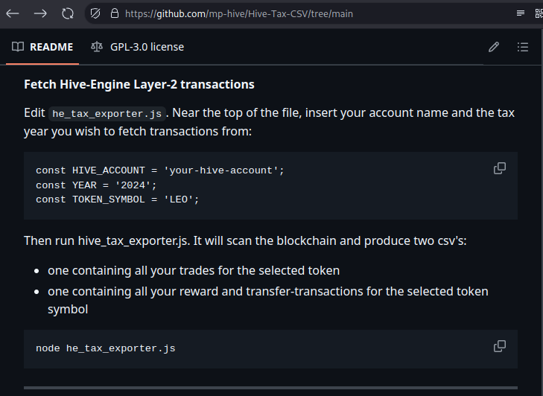Click the book icon beside README
Screen dimensions: 543x396
[x=18, y=47]
